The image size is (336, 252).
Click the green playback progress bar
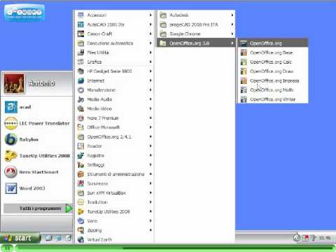[x=175, y=248]
